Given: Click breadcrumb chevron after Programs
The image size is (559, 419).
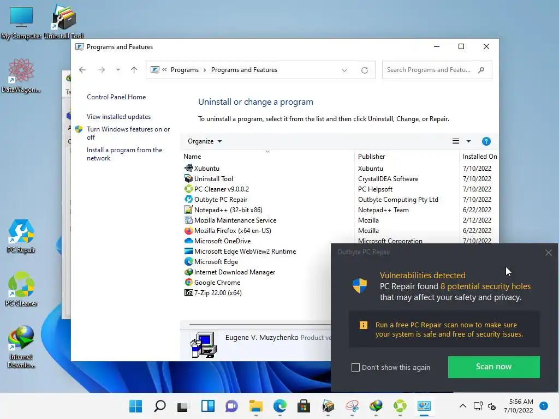Looking at the screenshot, I should [205, 70].
